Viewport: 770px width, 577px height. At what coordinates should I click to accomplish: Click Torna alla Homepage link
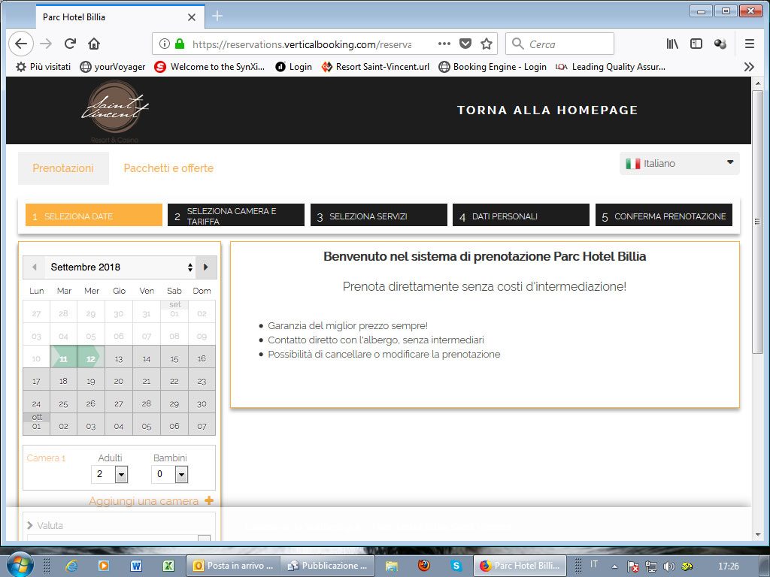[x=547, y=110]
